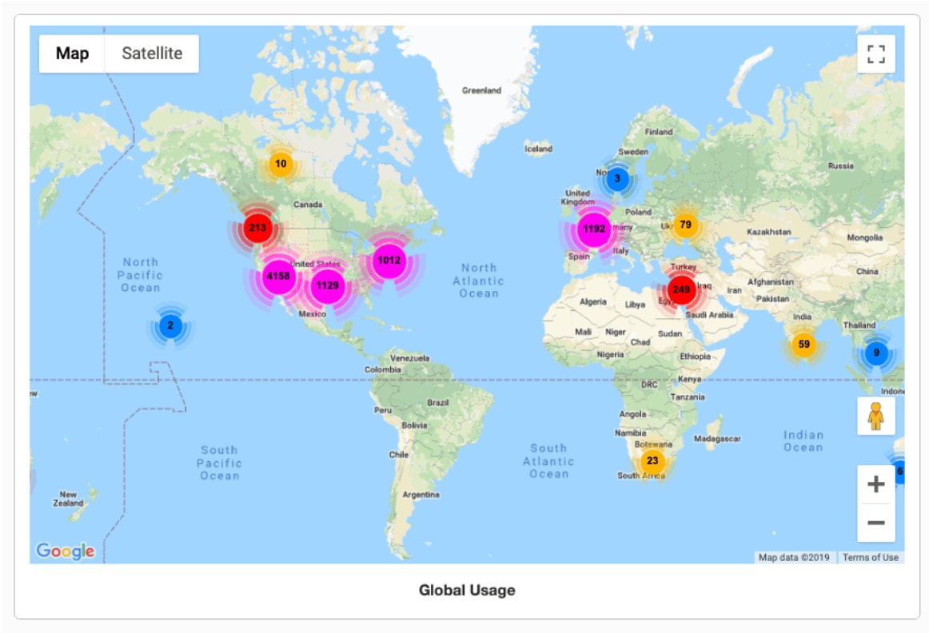Open the orange 79 cluster marker

point(685,225)
